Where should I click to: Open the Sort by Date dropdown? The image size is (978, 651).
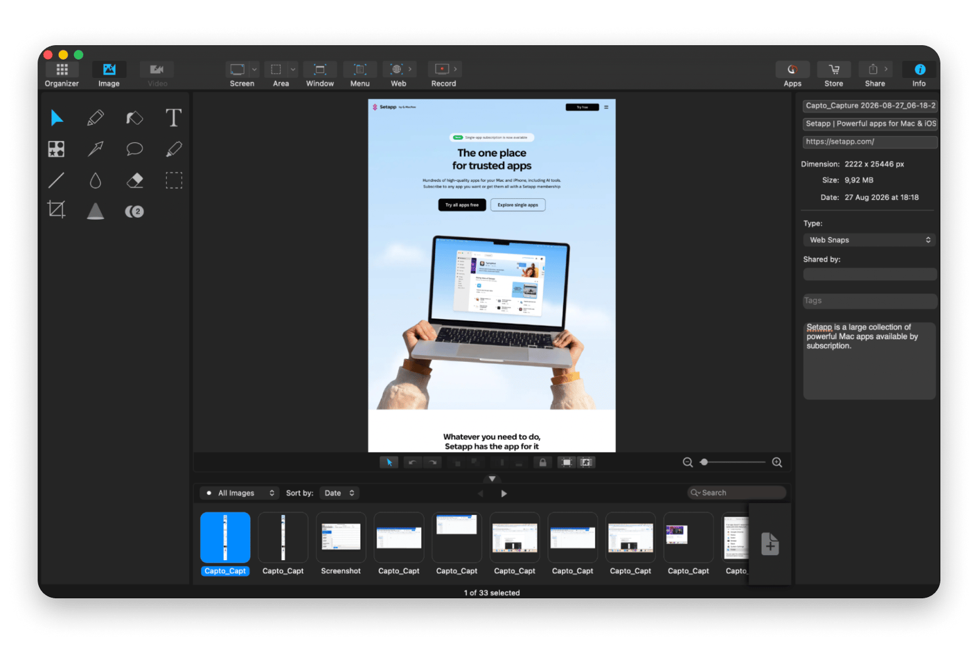339,493
